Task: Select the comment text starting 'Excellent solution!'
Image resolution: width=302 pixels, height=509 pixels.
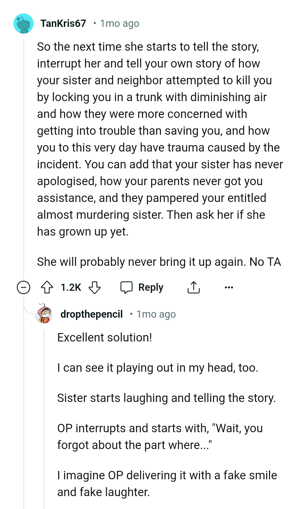Action: [104, 337]
